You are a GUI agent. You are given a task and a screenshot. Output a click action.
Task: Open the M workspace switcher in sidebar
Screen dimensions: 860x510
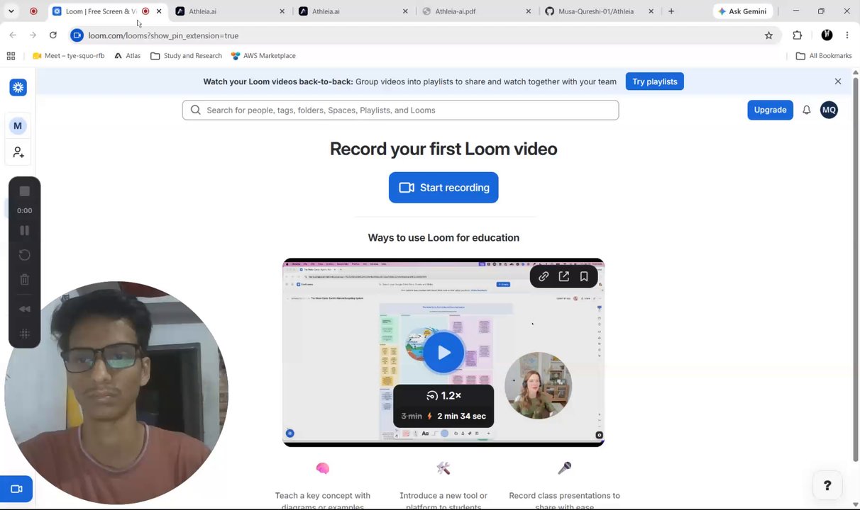tap(18, 126)
